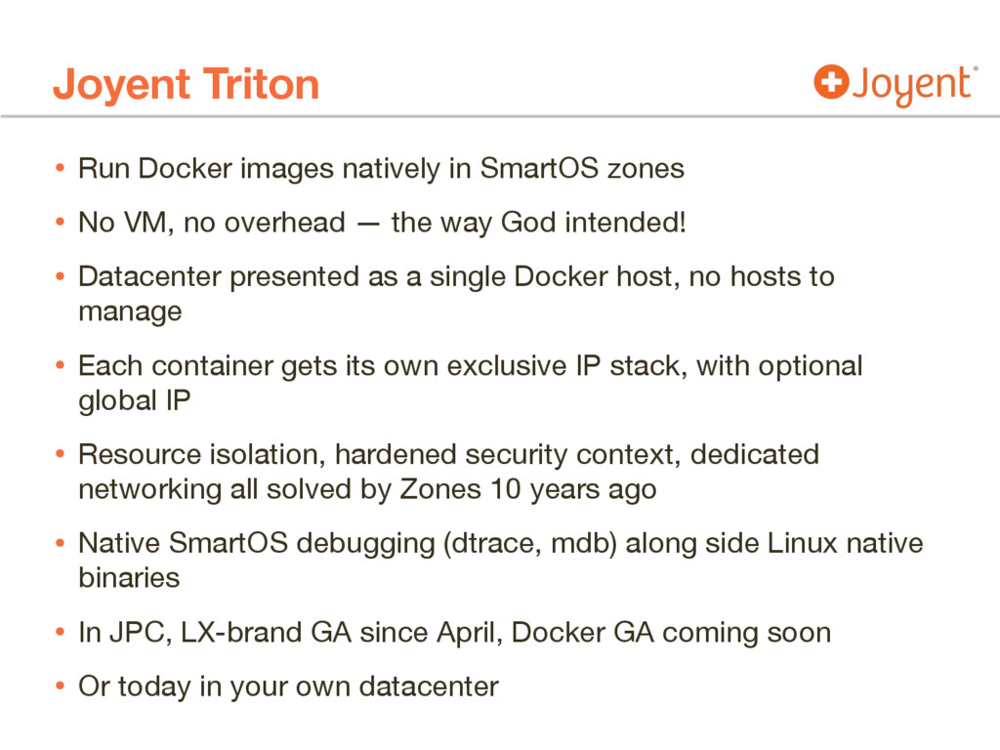
Task: Click the Joyent plus-sign logo icon
Action: click(831, 83)
